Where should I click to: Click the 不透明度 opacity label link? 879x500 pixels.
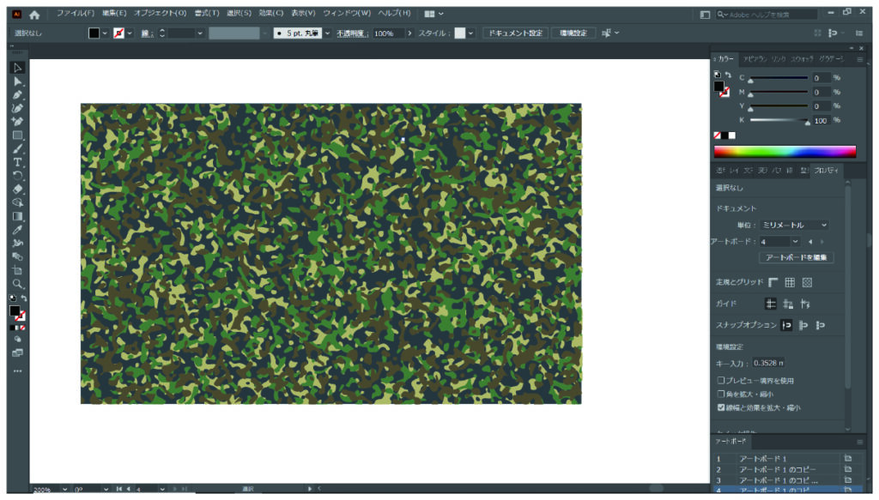(351, 33)
